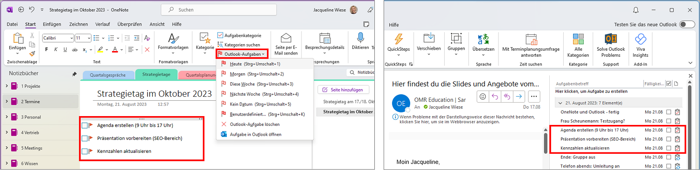Click the Seite per E-Mail senden envelope
700x170 pixels.
(286, 38)
